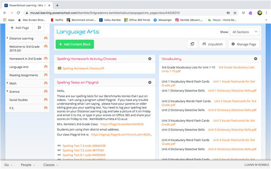Click the Add Page button
Screen dimensions: 271x169
coord(20,28)
